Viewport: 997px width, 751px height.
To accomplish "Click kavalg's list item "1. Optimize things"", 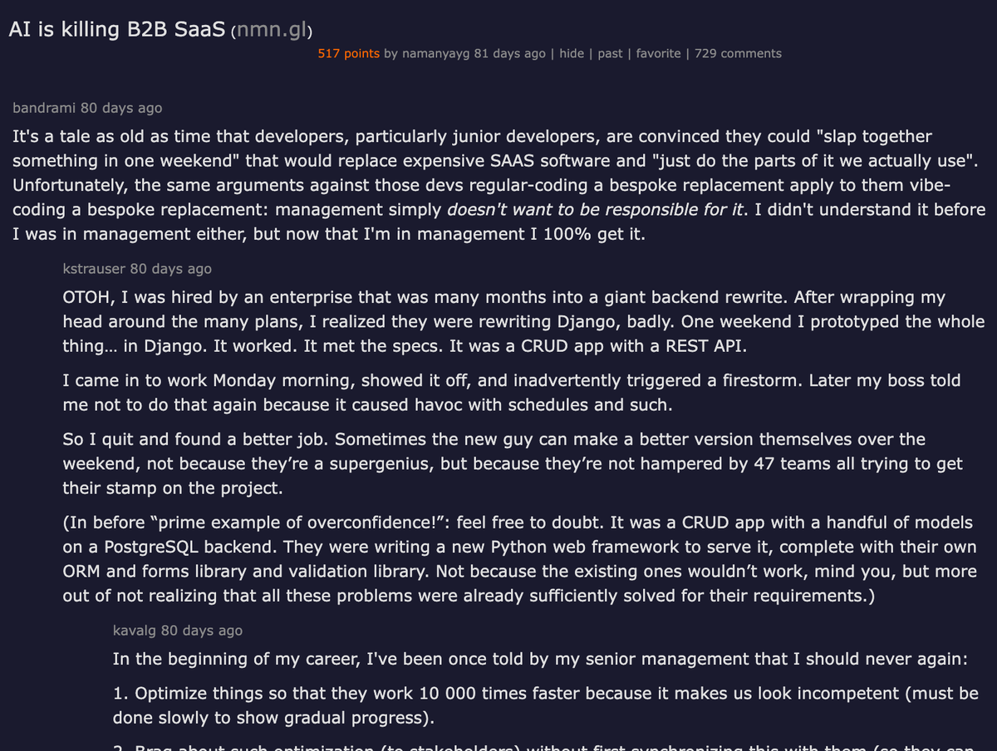I will click(545, 705).
